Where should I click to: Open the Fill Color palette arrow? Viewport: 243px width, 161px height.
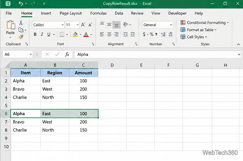click(x=81, y=34)
